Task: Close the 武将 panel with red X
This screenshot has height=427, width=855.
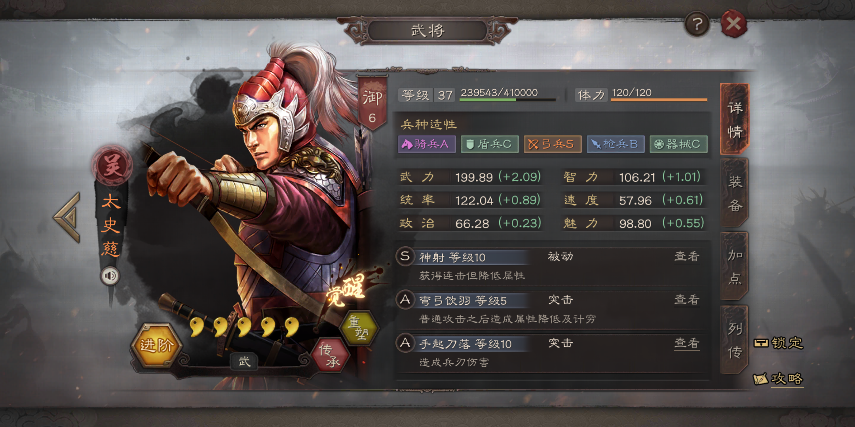Action: point(733,24)
